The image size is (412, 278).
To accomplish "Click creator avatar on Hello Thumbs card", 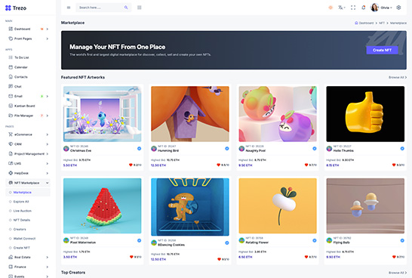I will (329, 149).
